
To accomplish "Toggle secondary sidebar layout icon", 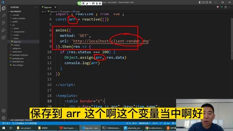I will [207, 2].
